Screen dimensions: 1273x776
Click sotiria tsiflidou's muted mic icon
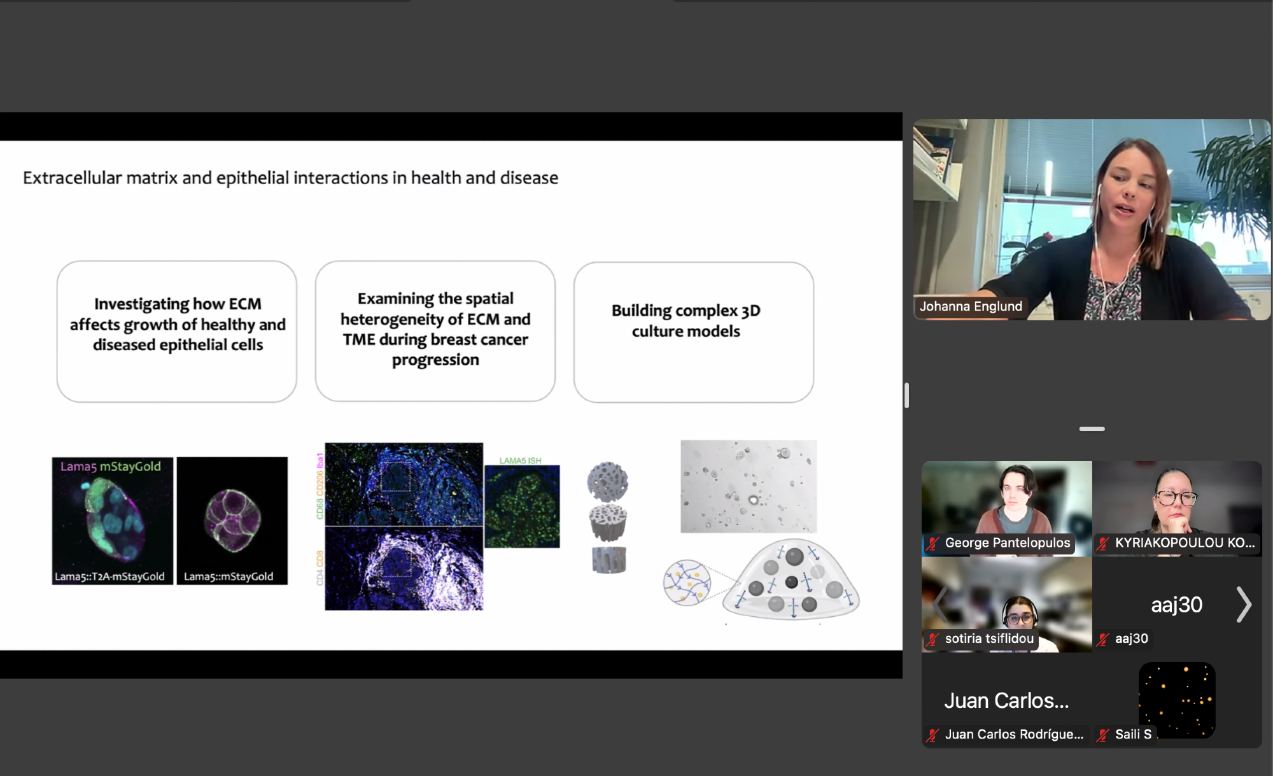[932, 639]
